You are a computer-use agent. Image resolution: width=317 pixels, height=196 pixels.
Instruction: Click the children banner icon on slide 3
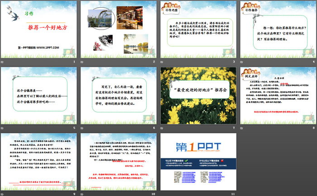(x=170, y=5)
